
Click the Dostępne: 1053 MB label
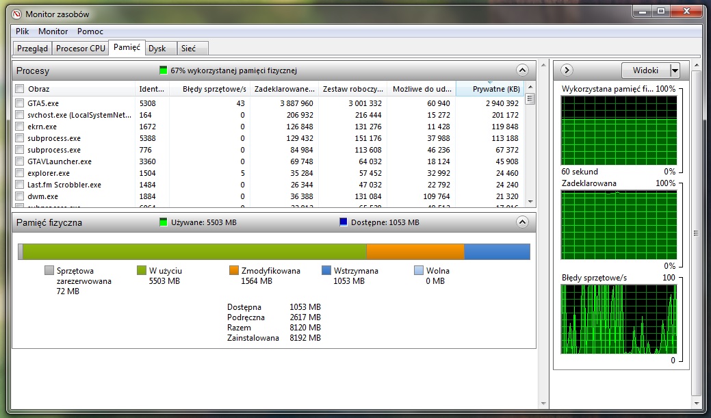385,222
